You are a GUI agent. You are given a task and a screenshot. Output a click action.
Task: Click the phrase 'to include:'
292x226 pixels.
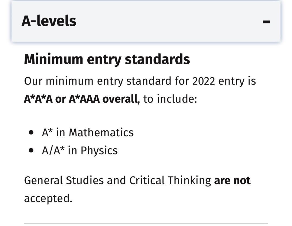pyautogui.click(x=170, y=99)
